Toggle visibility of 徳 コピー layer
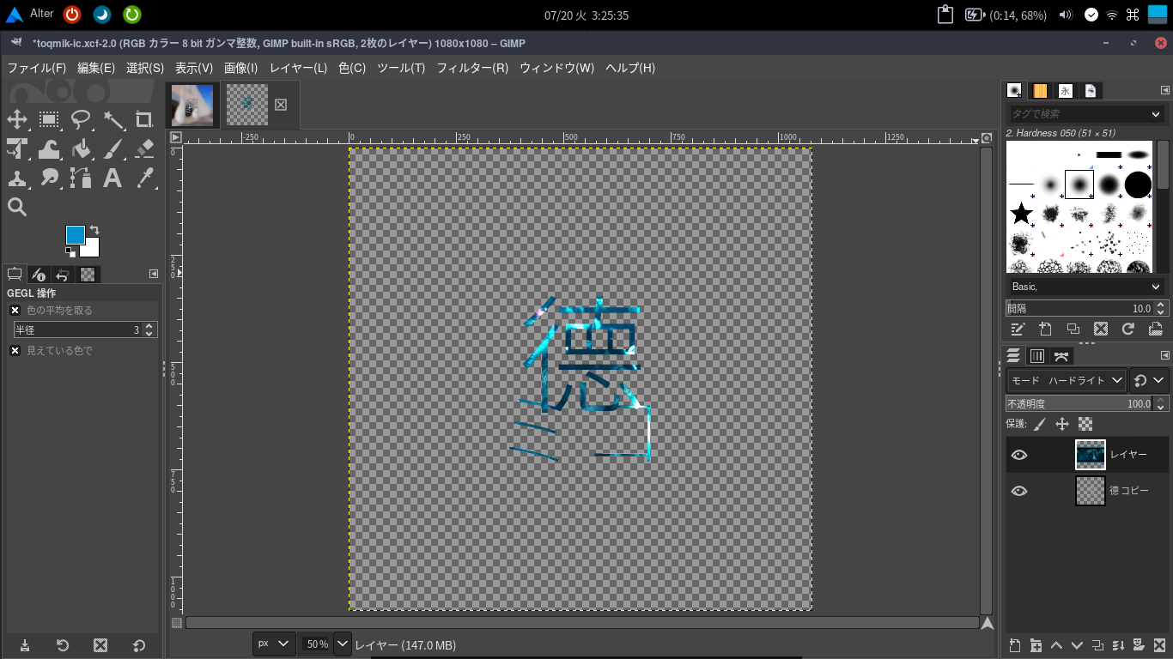This screenshot has width=1173, height=659. [x=1019, y=491]
